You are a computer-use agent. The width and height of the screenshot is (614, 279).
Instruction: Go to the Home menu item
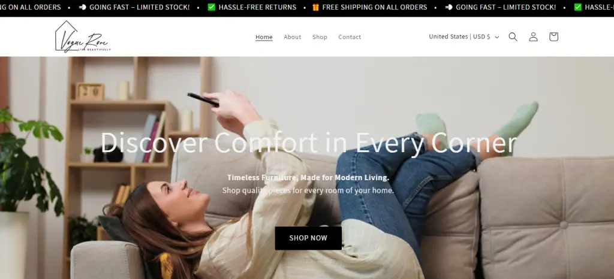264,37
